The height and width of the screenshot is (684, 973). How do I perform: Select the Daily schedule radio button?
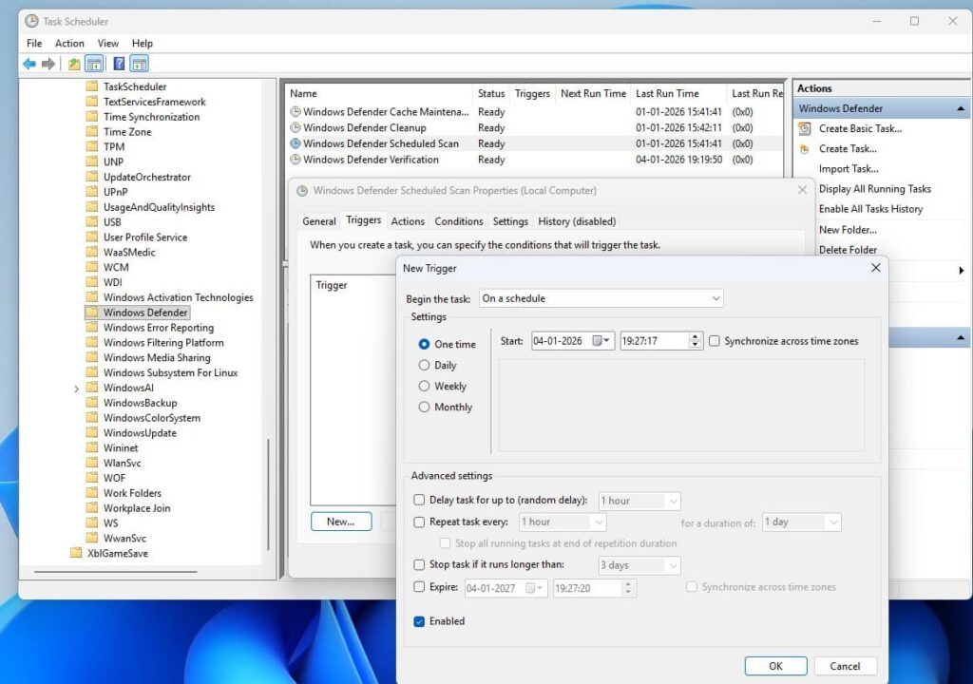click(x=425, y=365)
